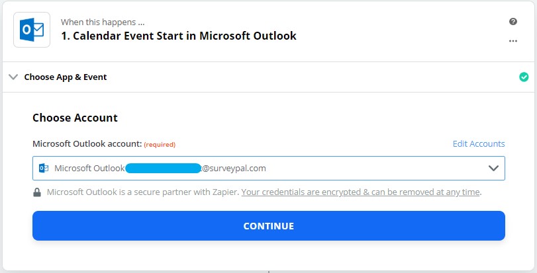
Task: Open the account dropdown arrow
Action: 493,168
